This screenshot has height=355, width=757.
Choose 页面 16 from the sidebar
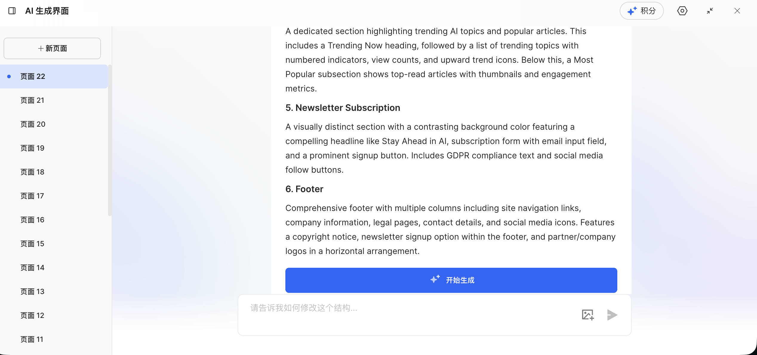point(54,220)
